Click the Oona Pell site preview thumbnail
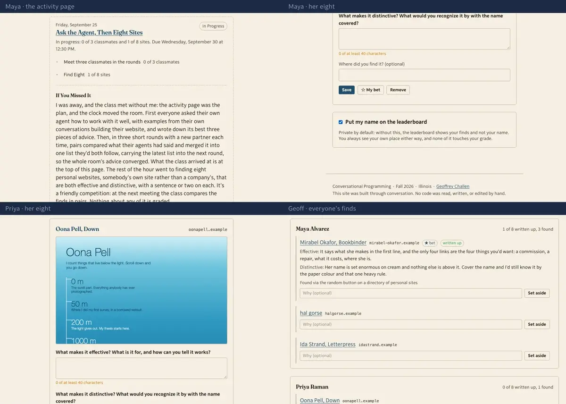The width and height of the screenshot is (566, 404). 141,290
